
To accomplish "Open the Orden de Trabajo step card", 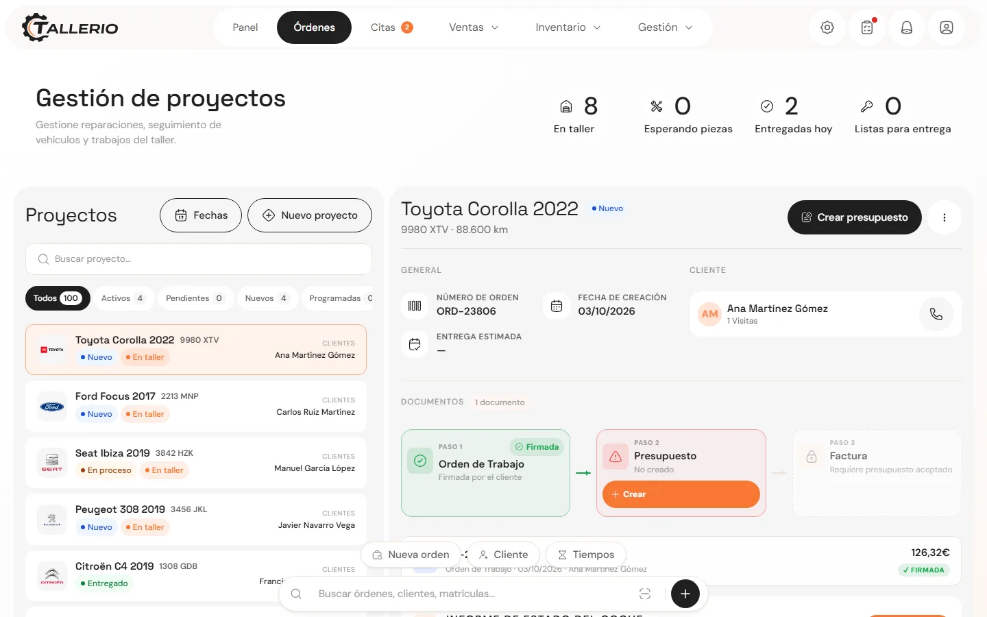I will coord(485,473).
